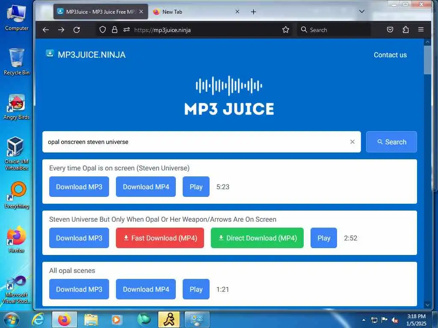Open the Contact us link
438x328 pixels.
point(390,55)
